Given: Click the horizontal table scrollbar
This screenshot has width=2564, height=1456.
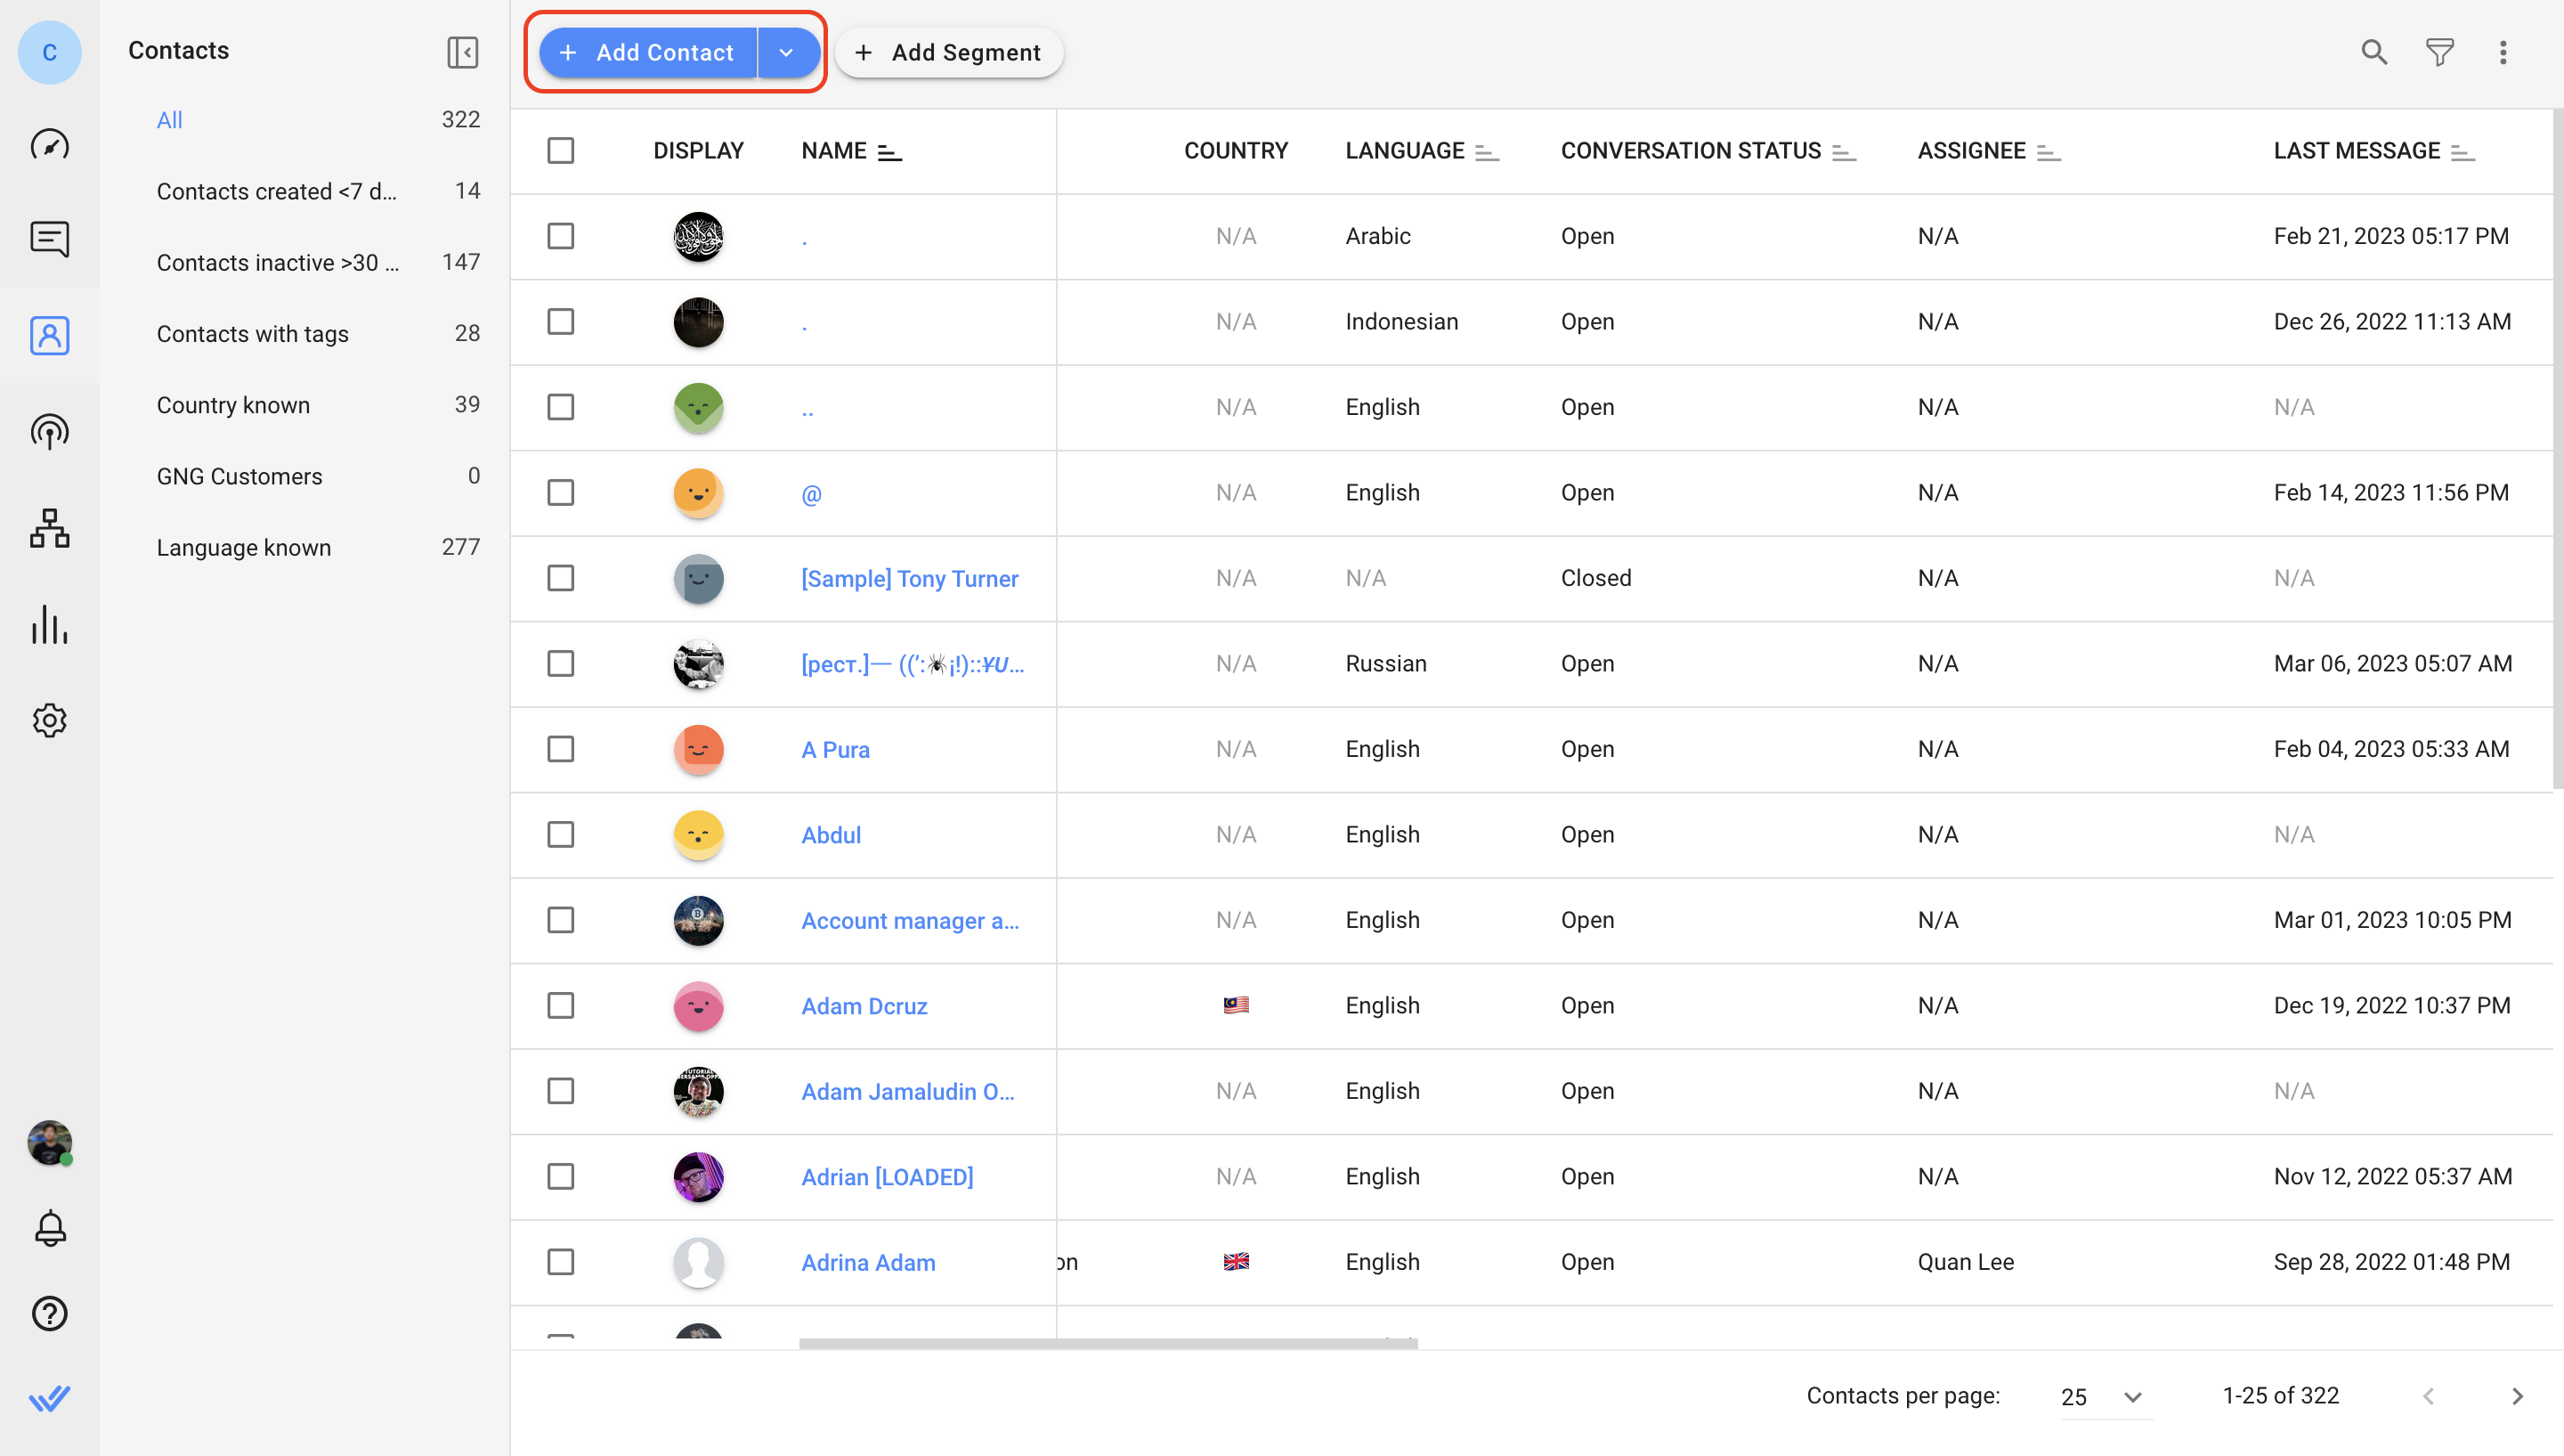Looking at the screenshot, I should pyautogui.click(x=1108, y=1343).
